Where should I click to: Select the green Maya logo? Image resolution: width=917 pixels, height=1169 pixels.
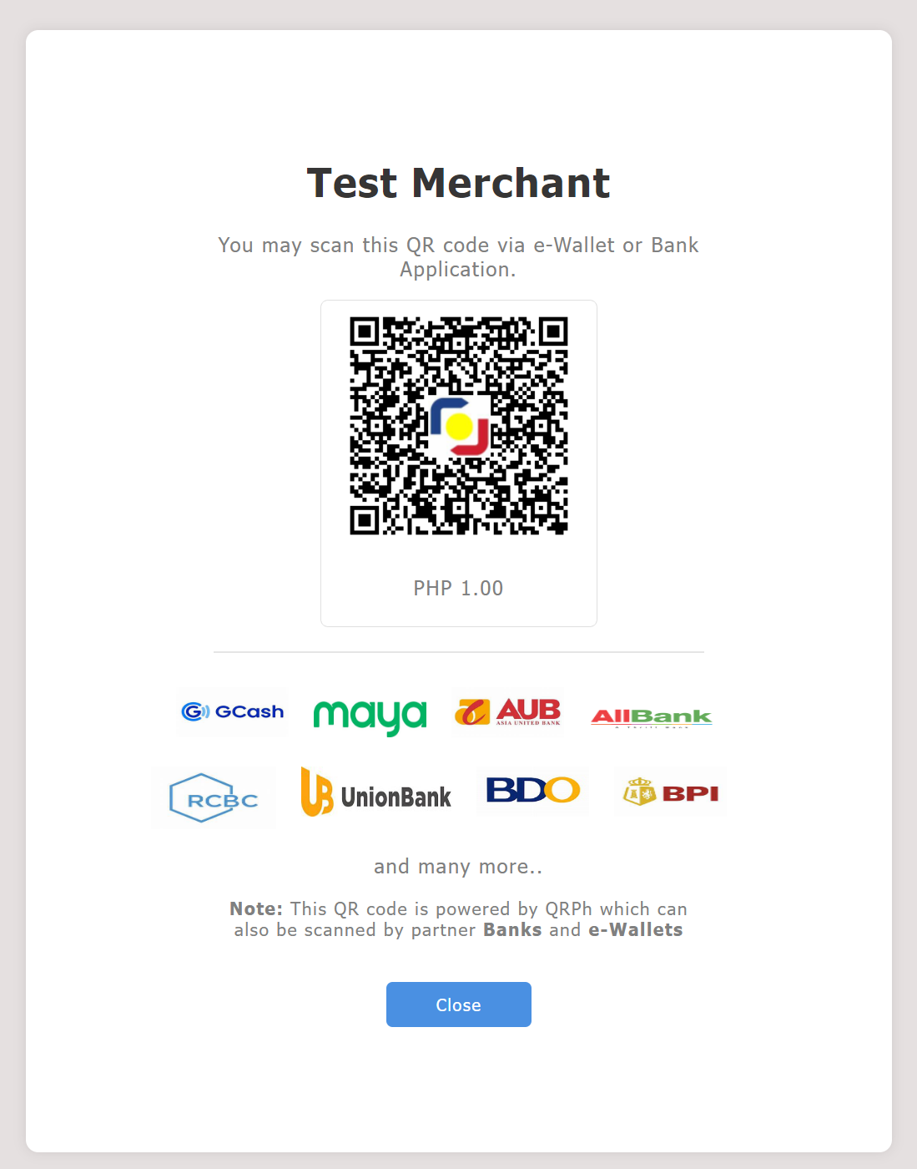(370, 716)
